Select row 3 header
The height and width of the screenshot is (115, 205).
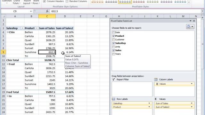(x=4, y=28)
